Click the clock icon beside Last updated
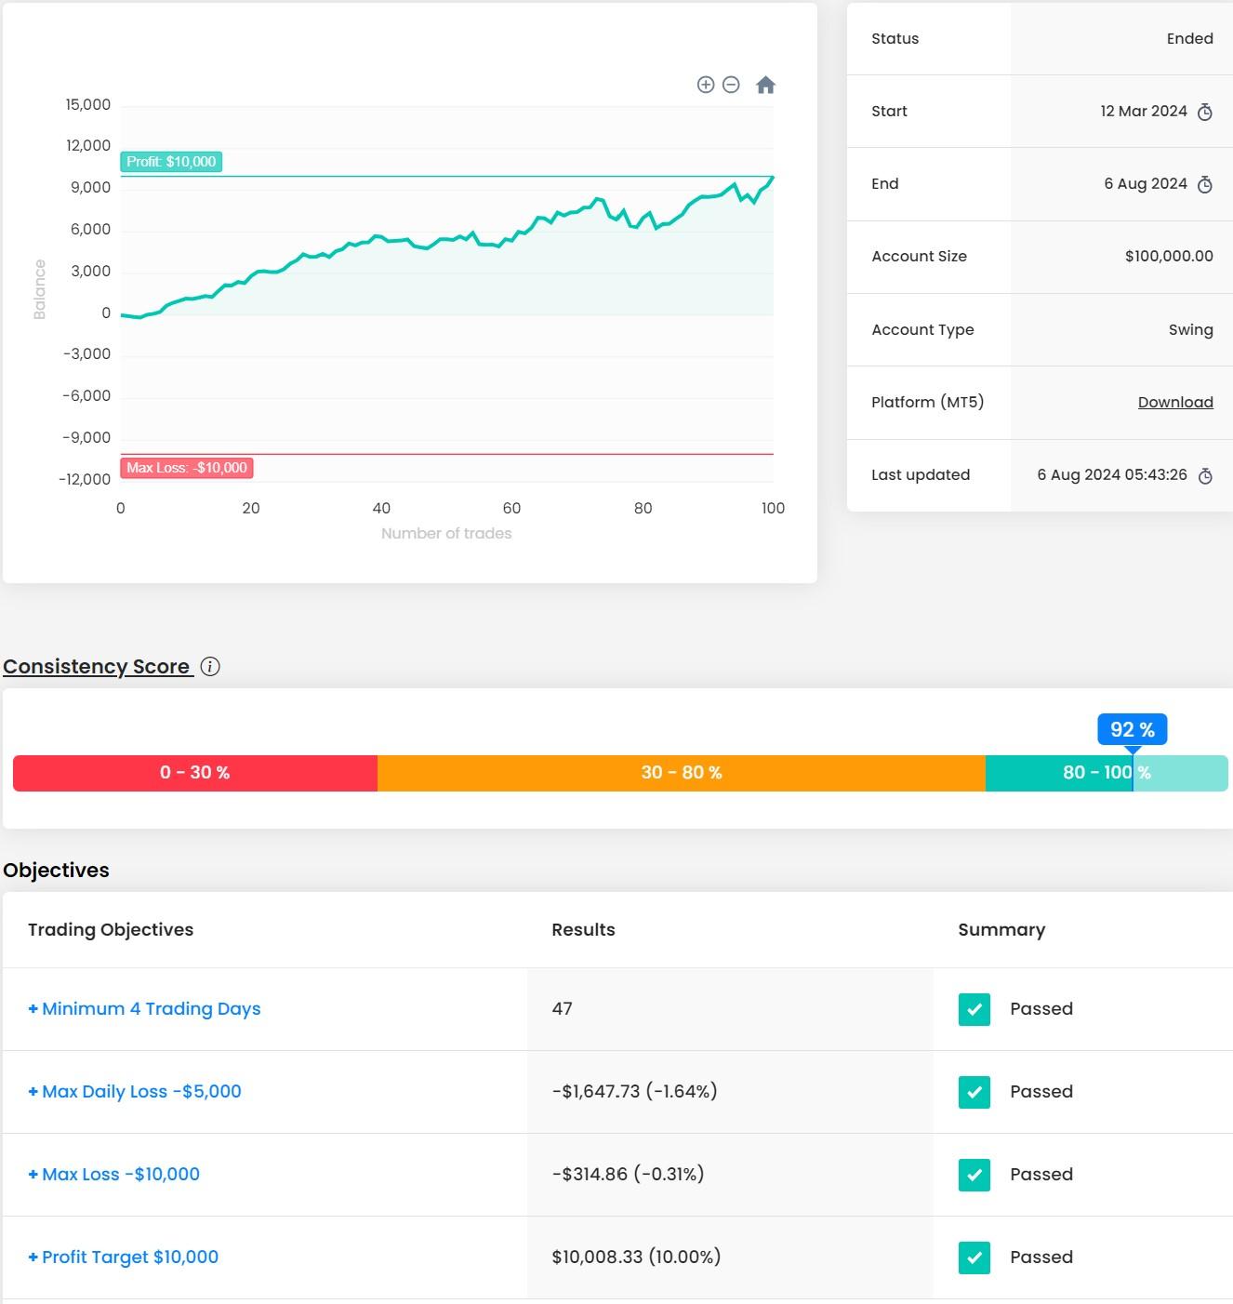 (1206, 475)
